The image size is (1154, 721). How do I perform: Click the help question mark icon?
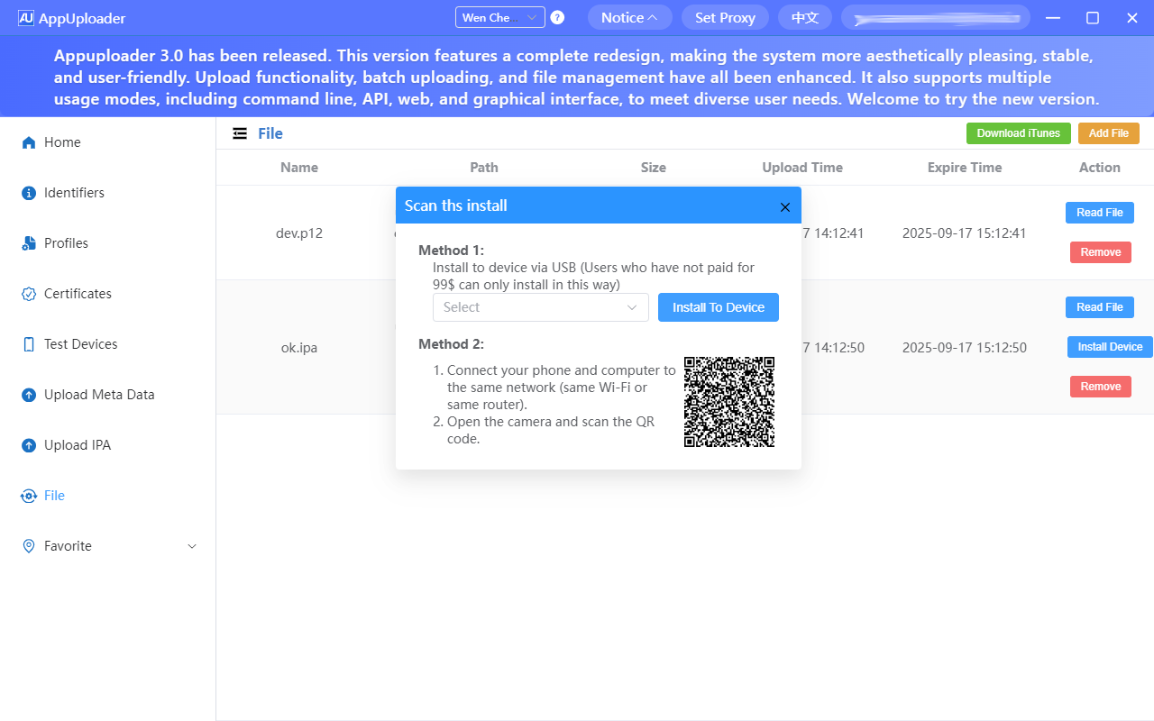click(x=557, y=17)
